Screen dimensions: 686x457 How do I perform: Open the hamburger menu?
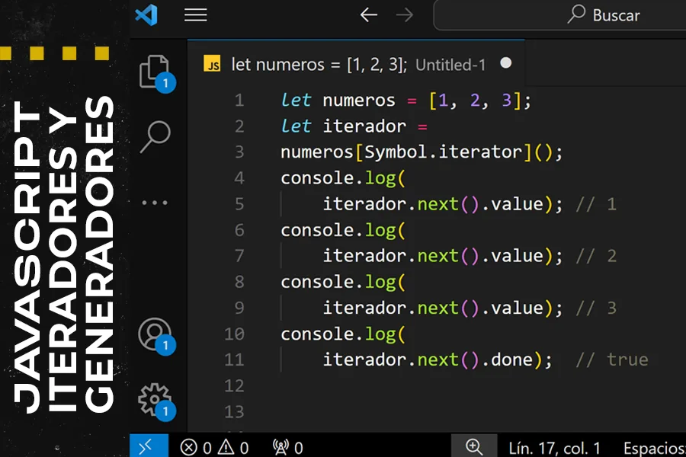click(x=195, y=15)
